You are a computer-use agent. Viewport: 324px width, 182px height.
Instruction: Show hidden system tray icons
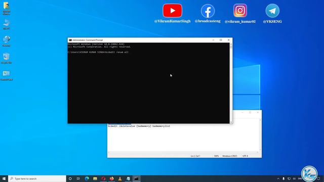point(278,178)
